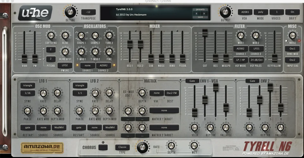
Task: Open the VCF Mode LP / HP selector
Action: point(240,59)
